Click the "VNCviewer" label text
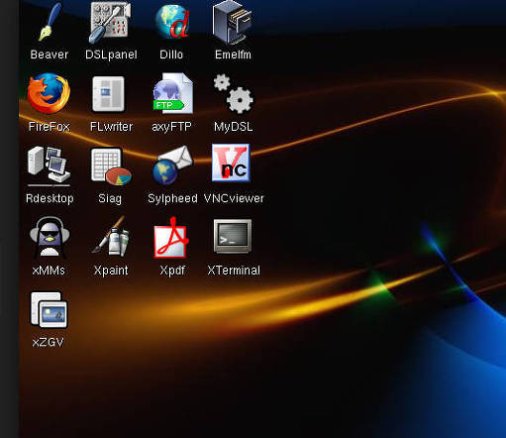The height and width of the screenshot is (438, 506). tap(234, 198)
